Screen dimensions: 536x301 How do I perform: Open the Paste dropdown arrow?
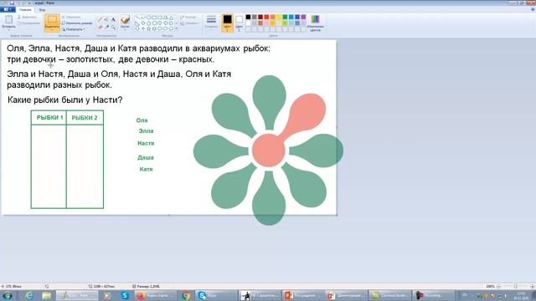click(x=8, y=30)
